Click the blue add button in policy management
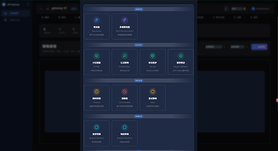This screenshot has width=278, height=151. [259, 47]
